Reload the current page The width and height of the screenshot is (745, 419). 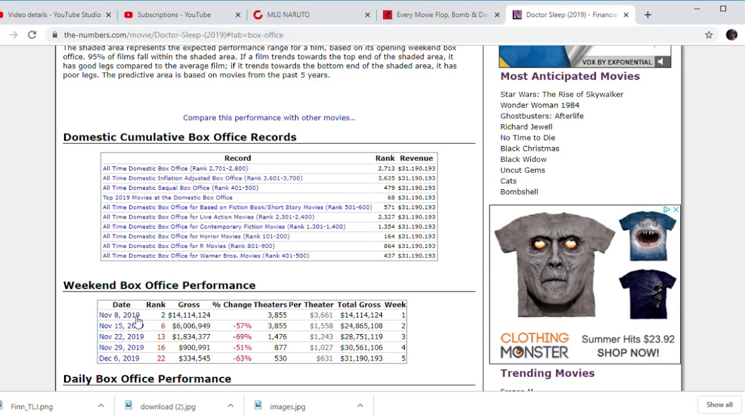click(x=32, y=35)
